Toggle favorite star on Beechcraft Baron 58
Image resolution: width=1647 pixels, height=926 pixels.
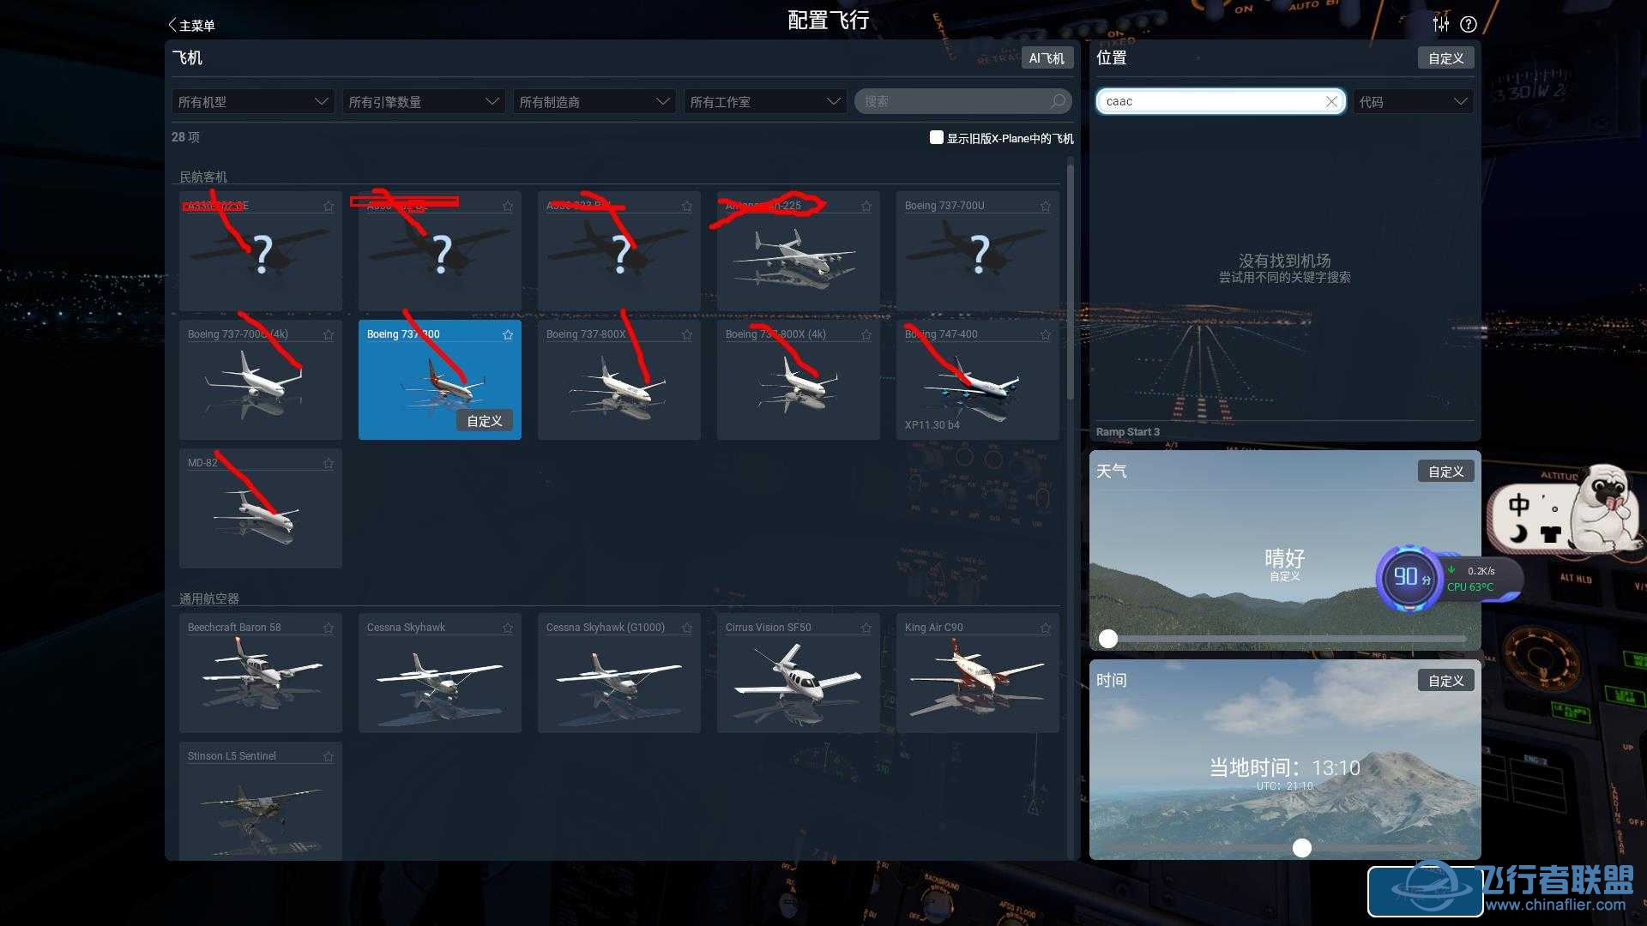point(329,628)
